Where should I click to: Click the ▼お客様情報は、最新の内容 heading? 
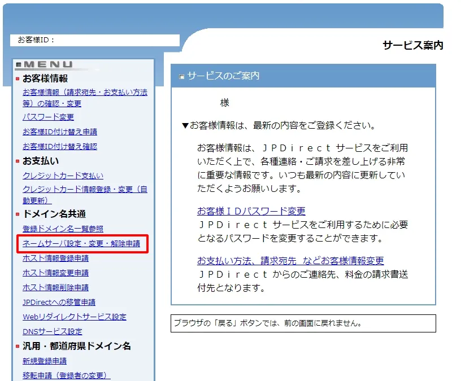[x=279, y=125]
